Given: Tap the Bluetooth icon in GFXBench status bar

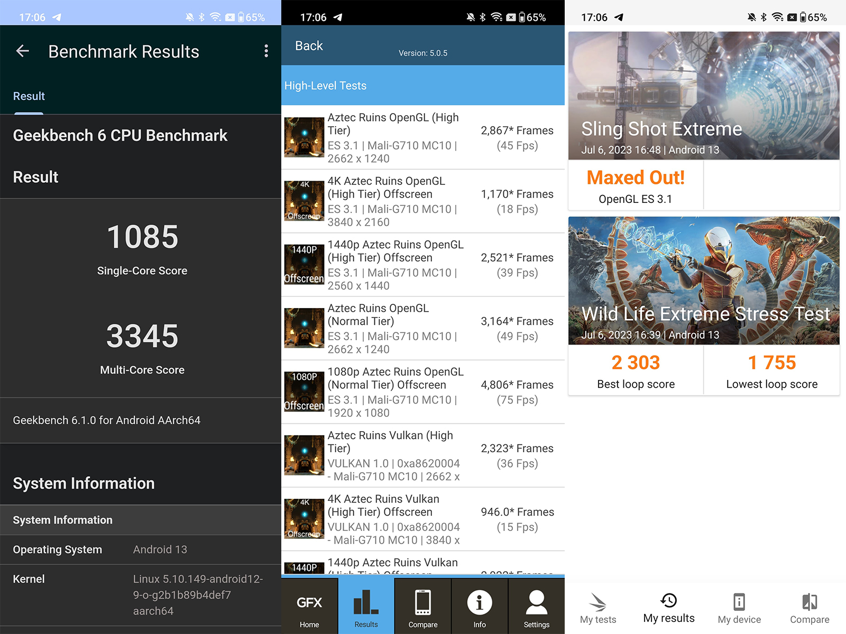Looking at the screenshot, I should point(482,17).
